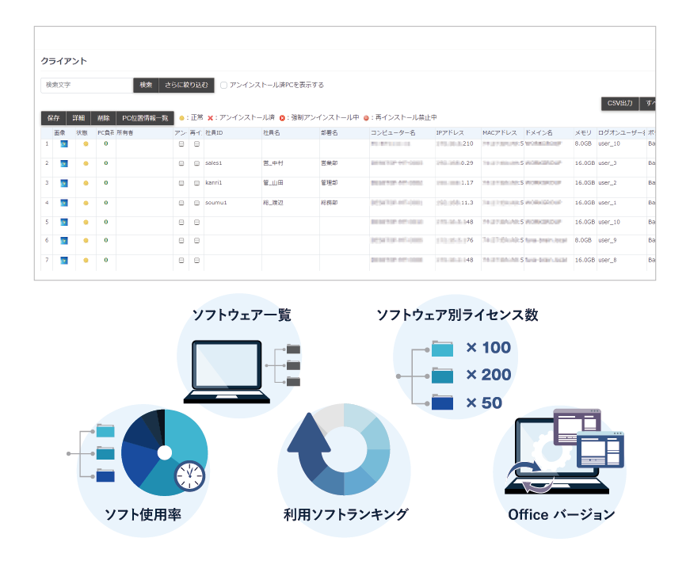The height and width of the screenshot is (561, 690).
Task: Click the yellow status dot for kanri1
Action: tap(86, 183)
